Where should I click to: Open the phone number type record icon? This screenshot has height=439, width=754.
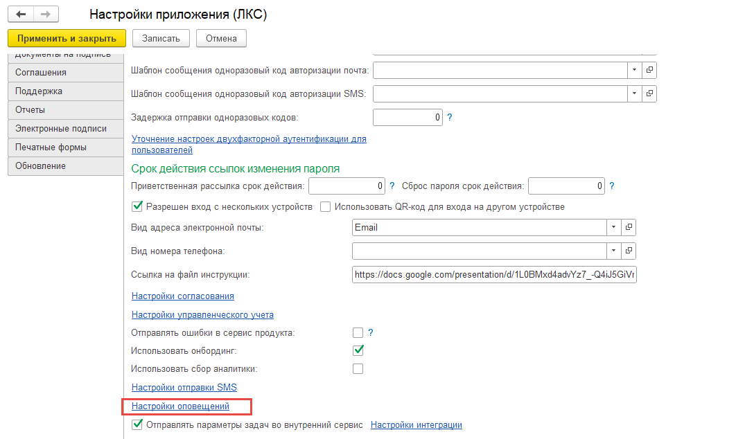tap(629, 251)
